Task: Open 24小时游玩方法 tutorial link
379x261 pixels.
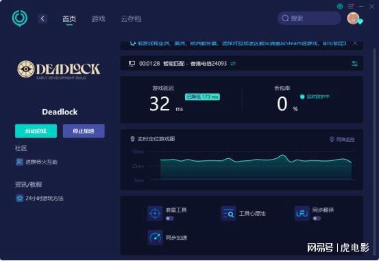Action: click(45, 199)
